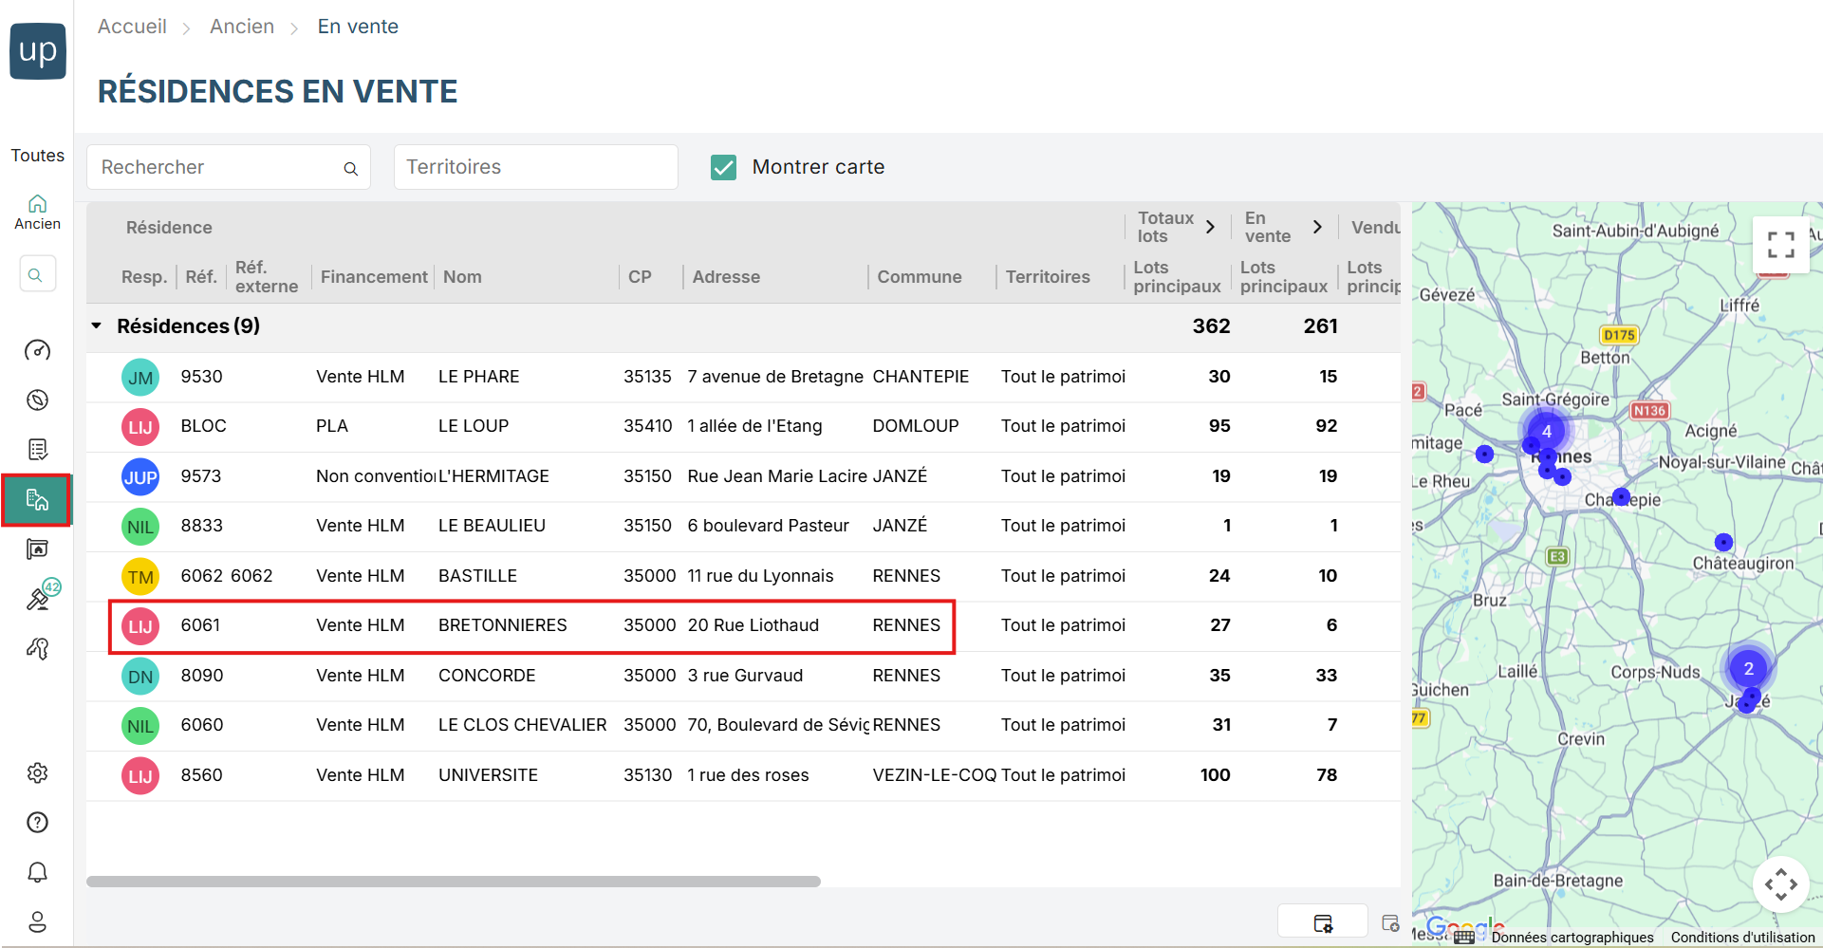Open the settings gear in sidebar
1823x948 pixels.
[37, 773]
